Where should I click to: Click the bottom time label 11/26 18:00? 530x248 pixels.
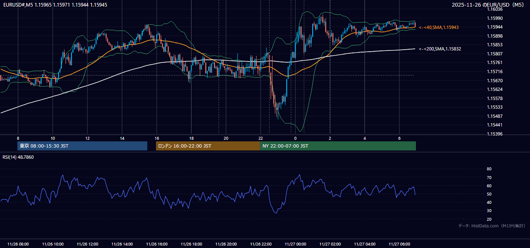[x=191, y=244]
